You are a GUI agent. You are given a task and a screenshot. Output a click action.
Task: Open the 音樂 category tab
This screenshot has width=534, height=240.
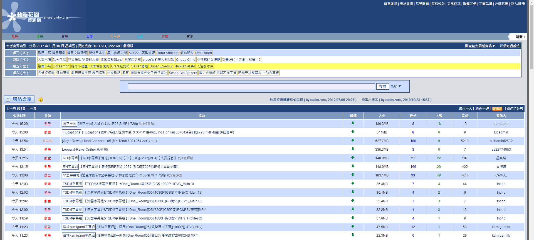point(65,37)
